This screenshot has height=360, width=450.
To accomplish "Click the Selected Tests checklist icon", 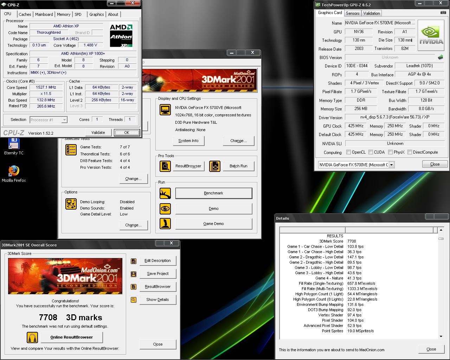I will pyautogui.click(x=71, y=150).
